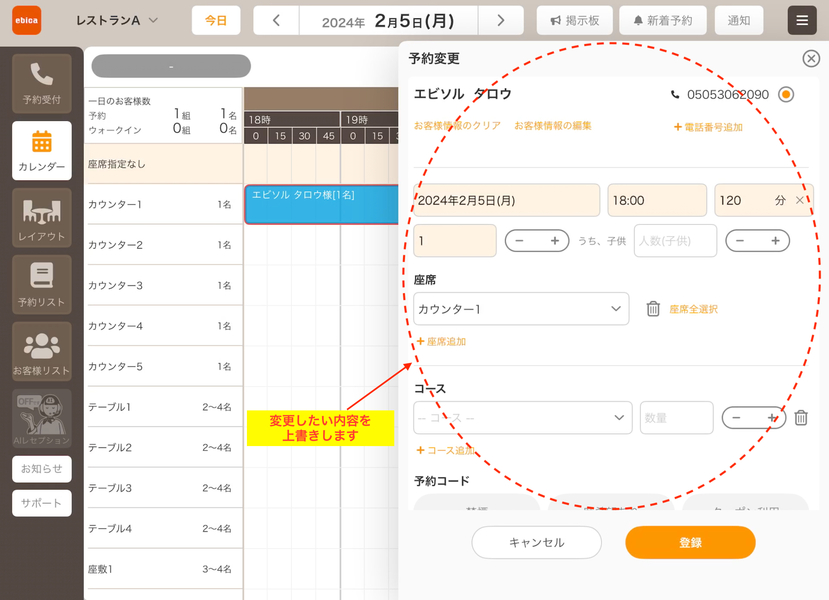
Task: Open the hamburger menu
Action: point(802,20)
